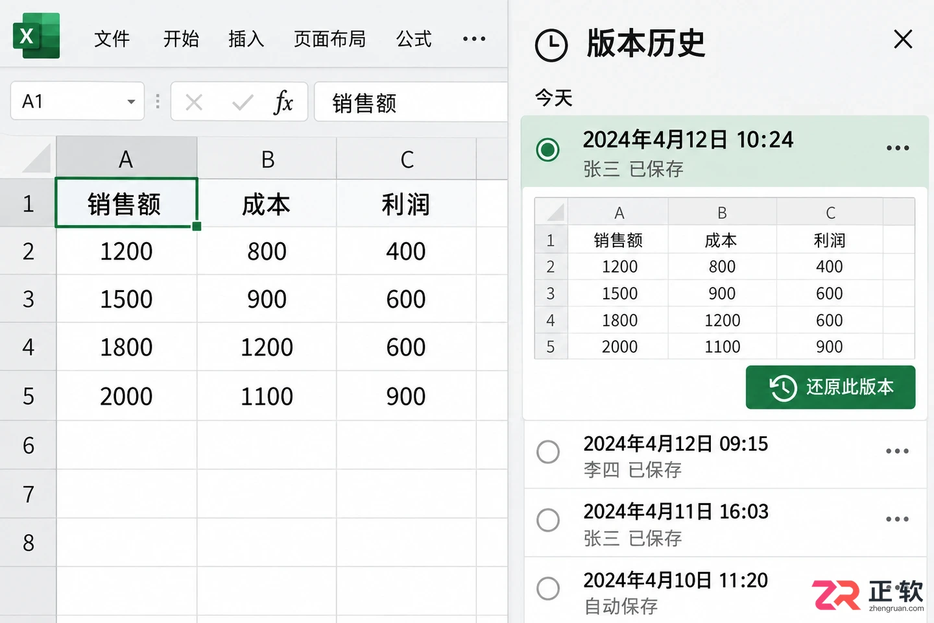This screenshot has height=623, width=934.
Task: Select row 1 header
Action: (28, 203)
